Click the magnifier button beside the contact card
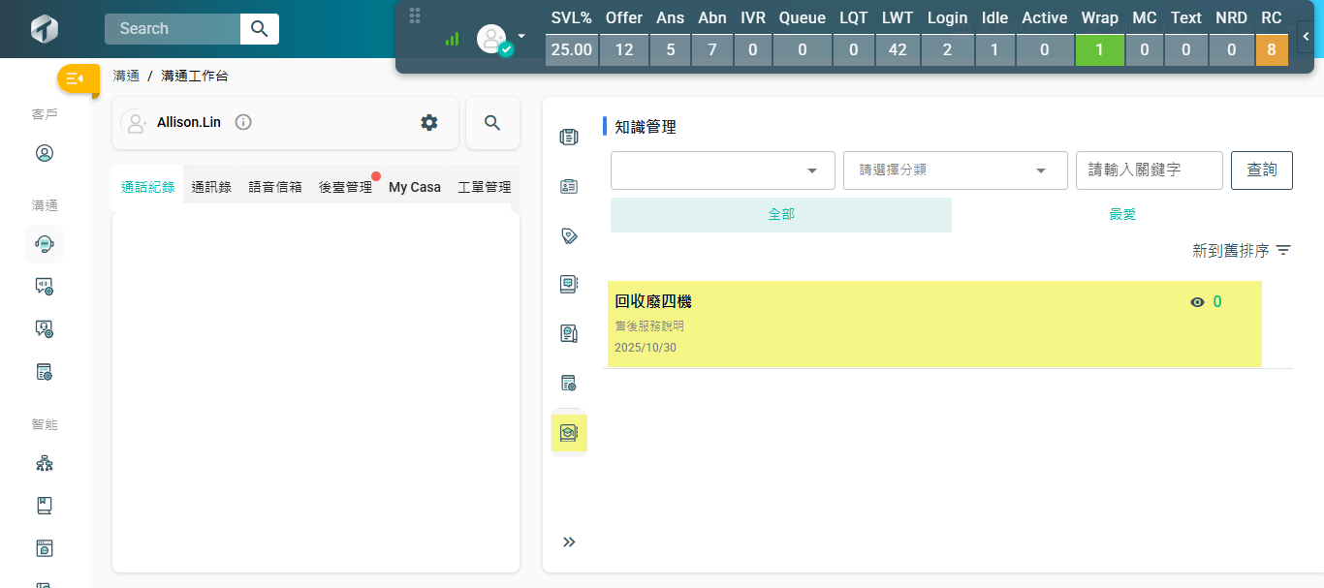The height and width of the screenshot is (588, 1324). tap(492, 123)
